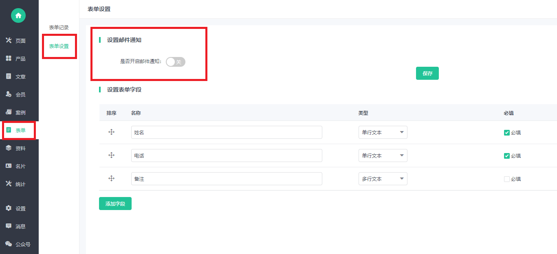Screen dimensions: 557x254
Task: Open the type dropdown for 姓名 field
Action: (382, 132)
